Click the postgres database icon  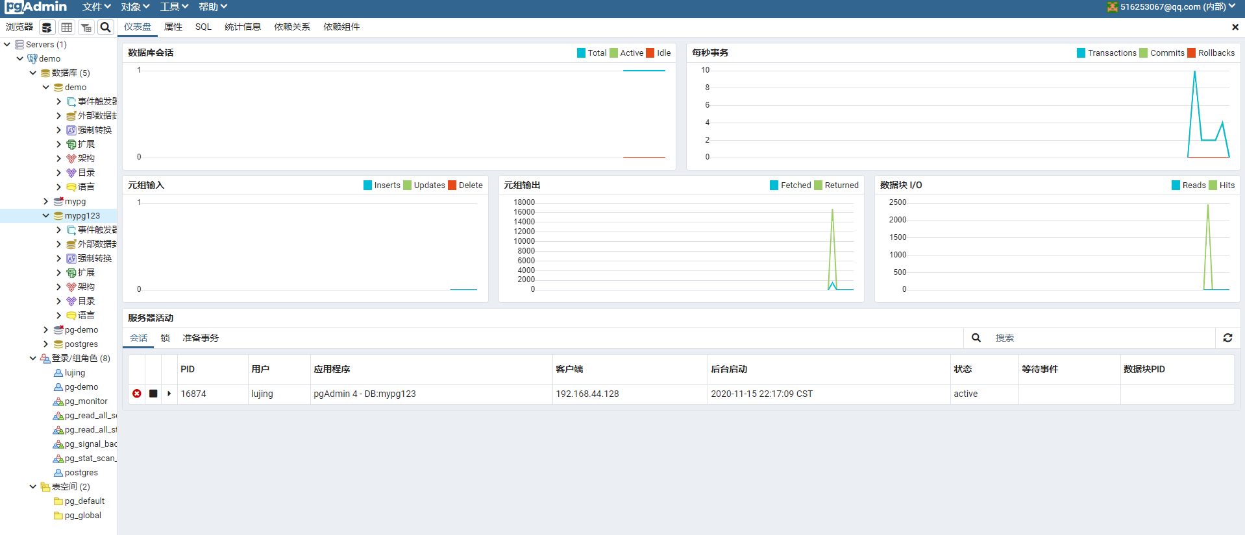click(58, 344)
